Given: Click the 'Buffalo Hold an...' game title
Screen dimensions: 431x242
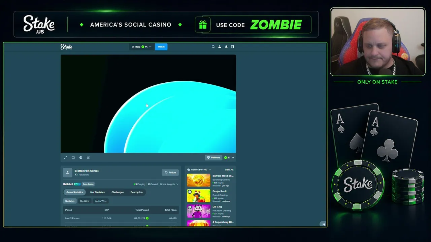Looking at the screenshot, I should [x=223, y=176].
